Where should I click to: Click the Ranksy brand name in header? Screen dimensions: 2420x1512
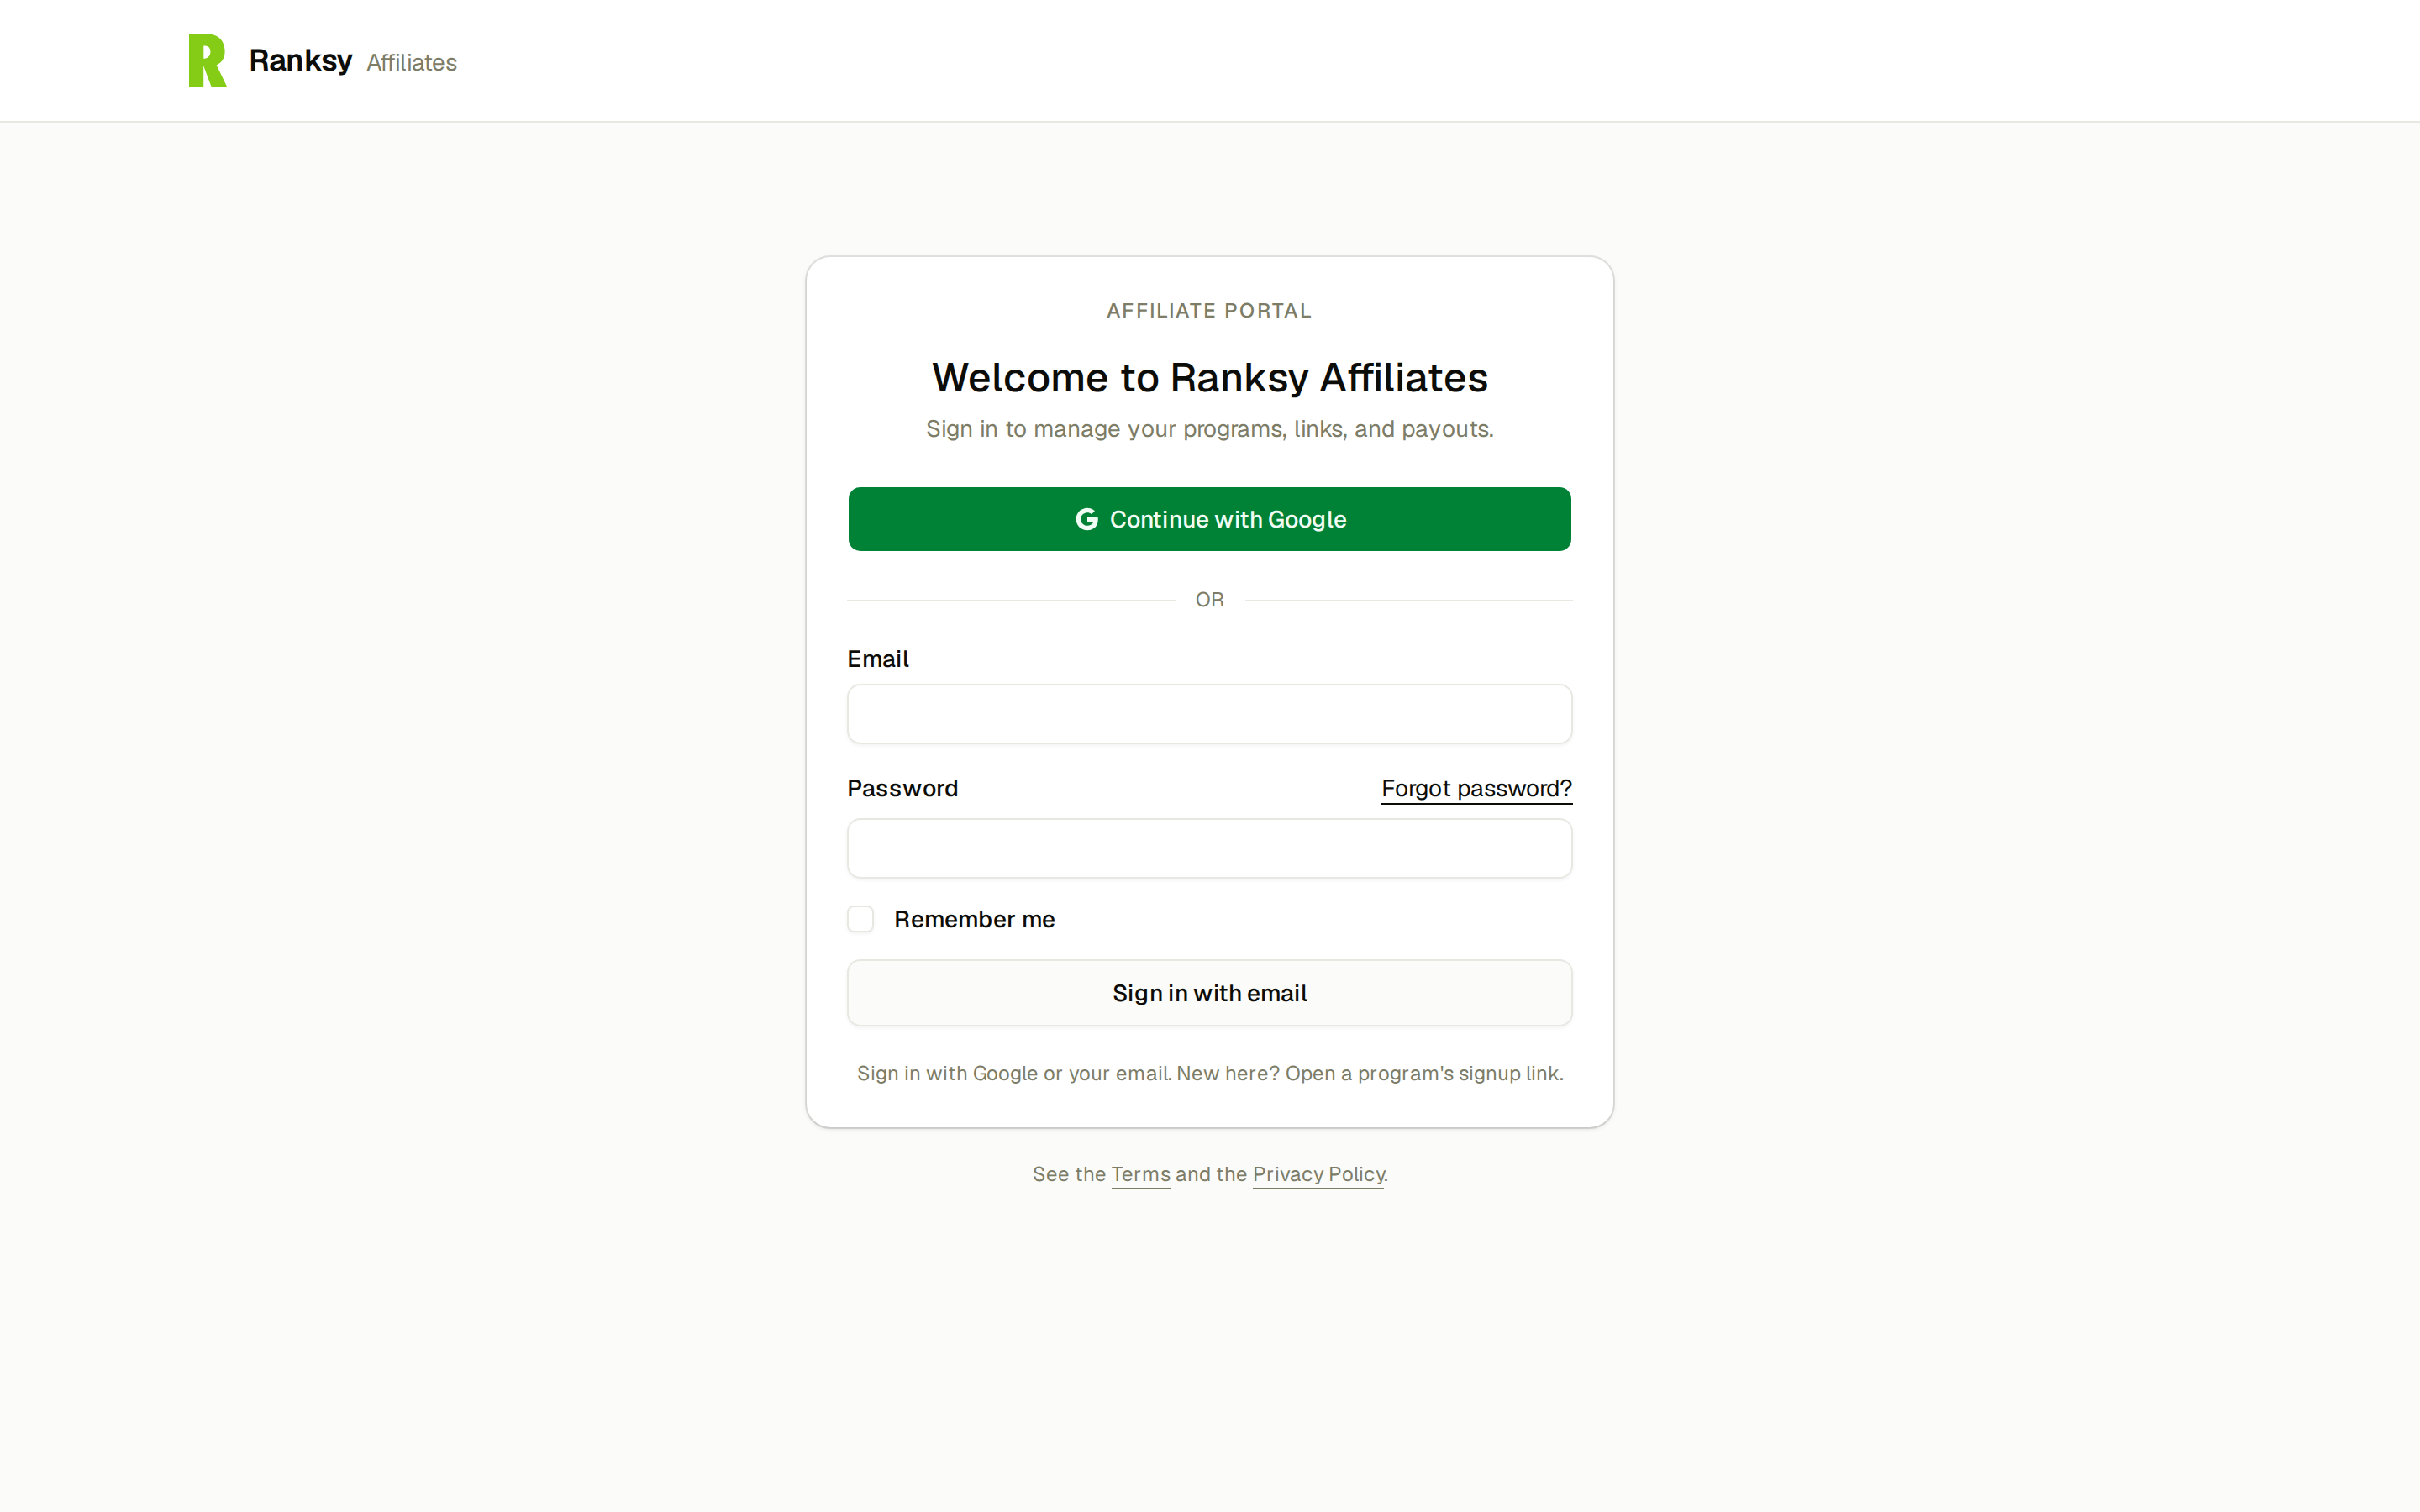pyautogui.click(x=300, y=61)
